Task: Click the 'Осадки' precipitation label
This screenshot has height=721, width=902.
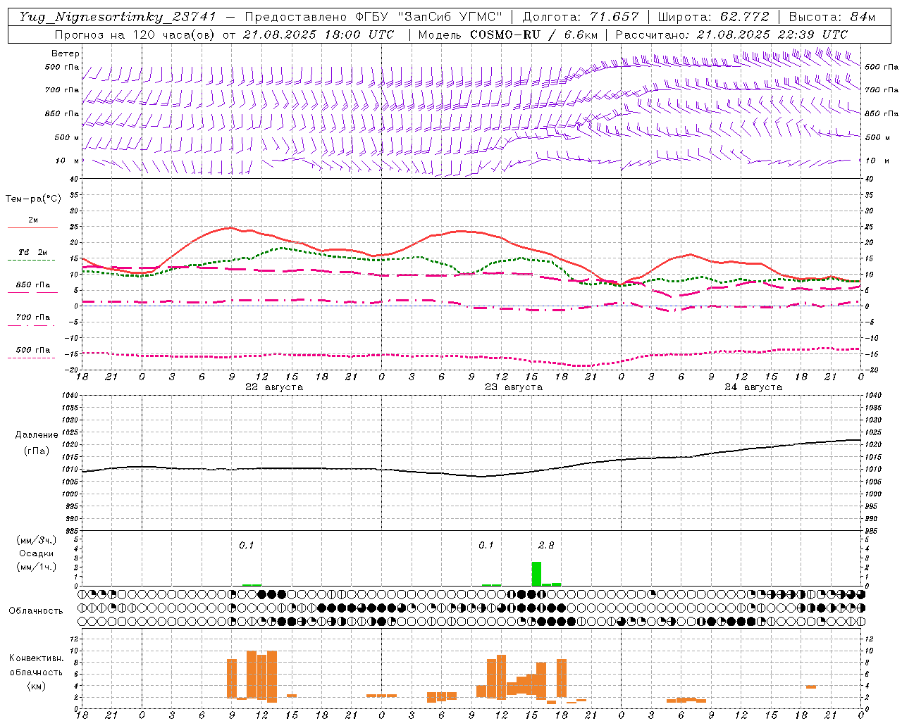Action: click(x=36, y=553)
